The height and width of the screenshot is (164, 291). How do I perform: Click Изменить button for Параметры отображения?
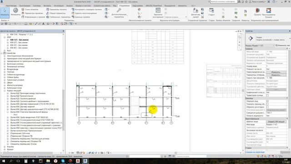click(276, 75)
